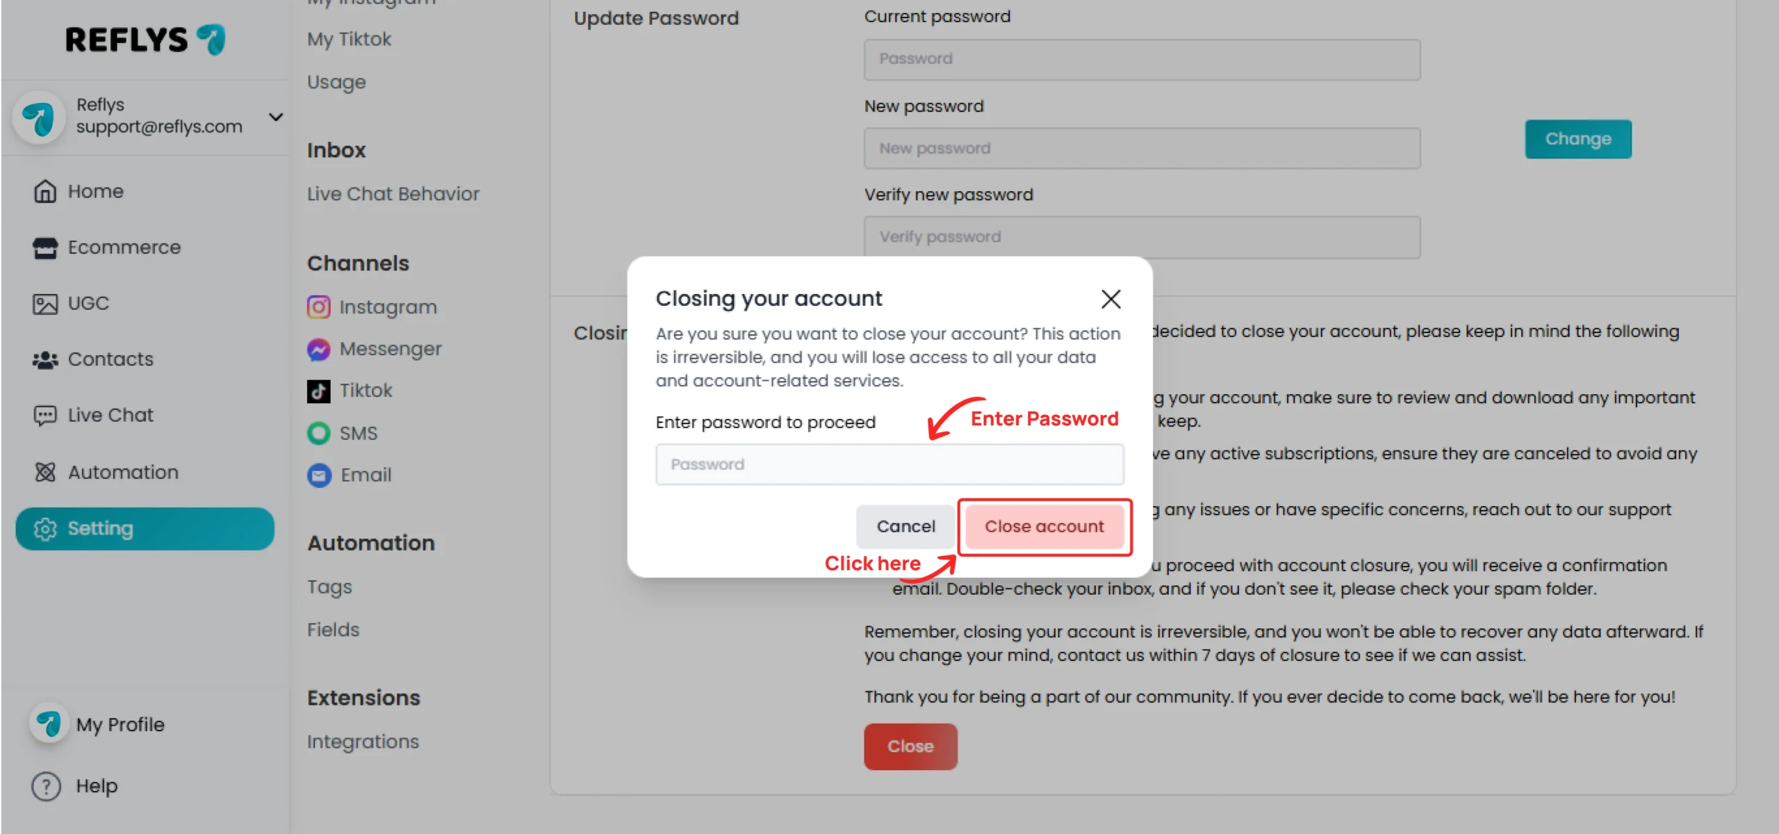1779x834 pixels.
Task: Open Ecommerce via its storefront icon
Action: tap(45, 247)
